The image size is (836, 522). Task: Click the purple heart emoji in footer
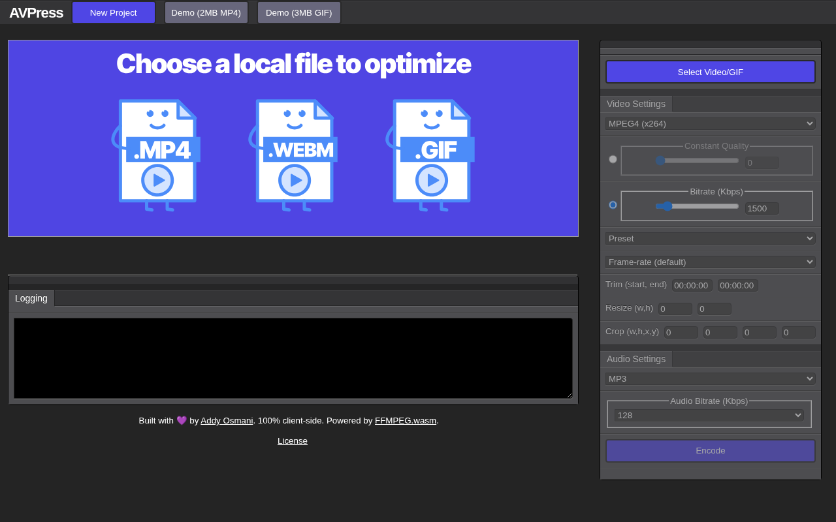(182, 421)
